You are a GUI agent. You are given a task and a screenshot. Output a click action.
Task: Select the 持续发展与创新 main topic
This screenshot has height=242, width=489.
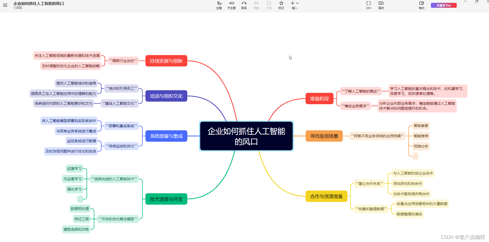(x=166, y=61)
